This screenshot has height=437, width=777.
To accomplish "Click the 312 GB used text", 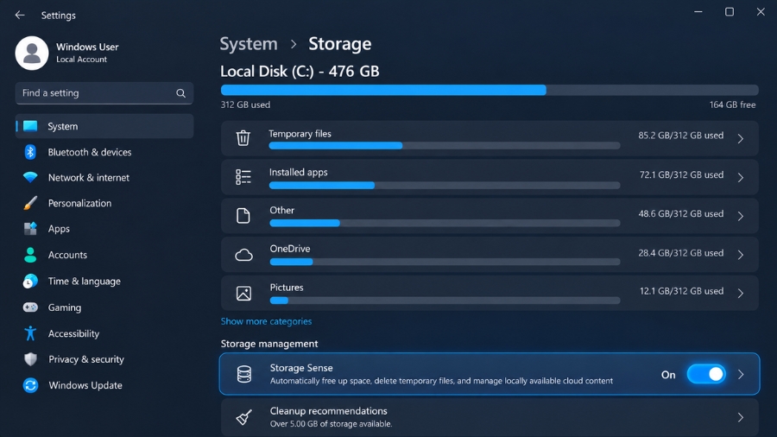I will 245,104.
